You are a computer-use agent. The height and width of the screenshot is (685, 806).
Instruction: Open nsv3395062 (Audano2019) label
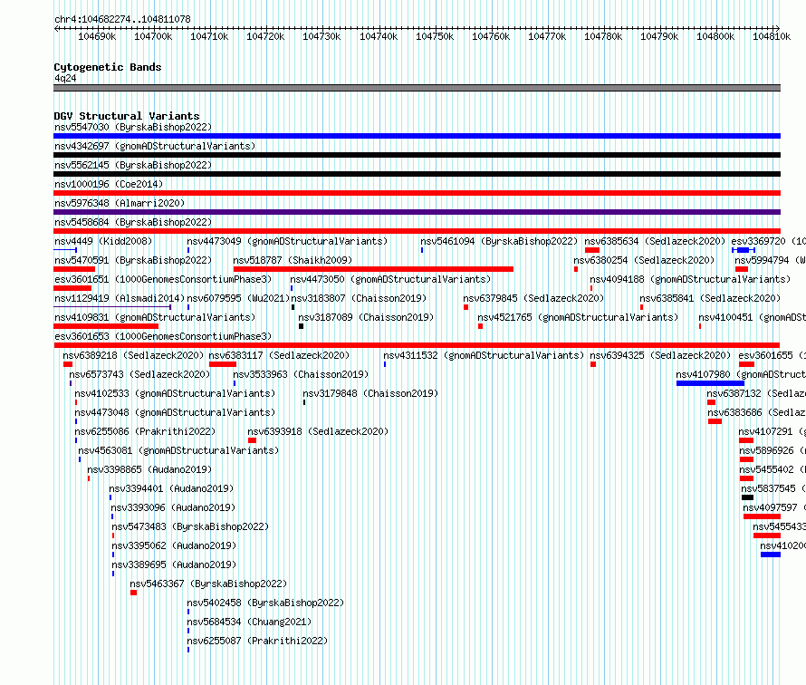pyautogui.click(x=174, y=545)
